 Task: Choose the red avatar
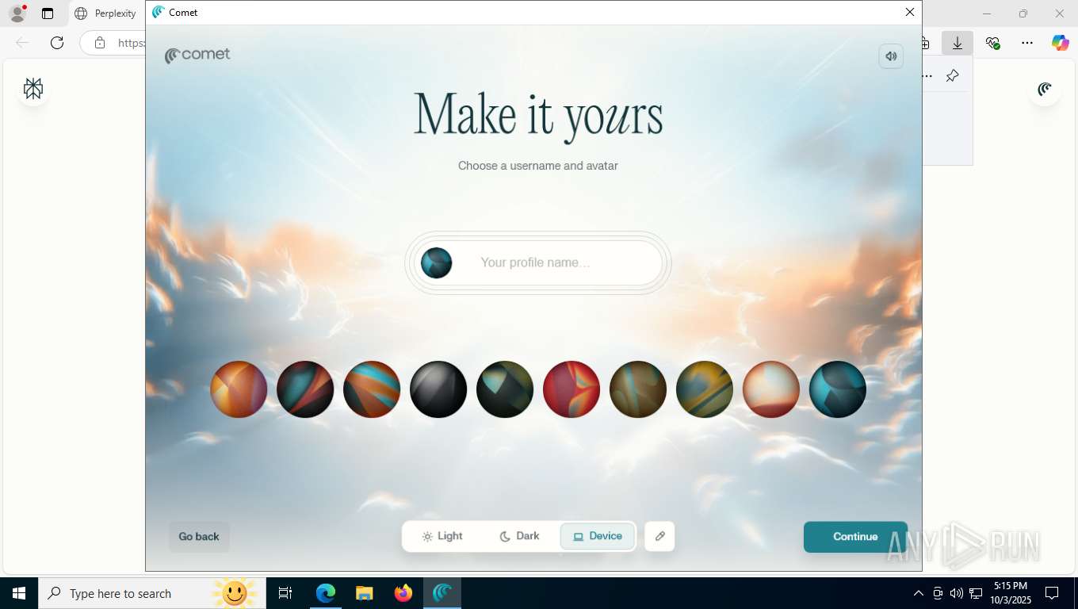[571, 389]
